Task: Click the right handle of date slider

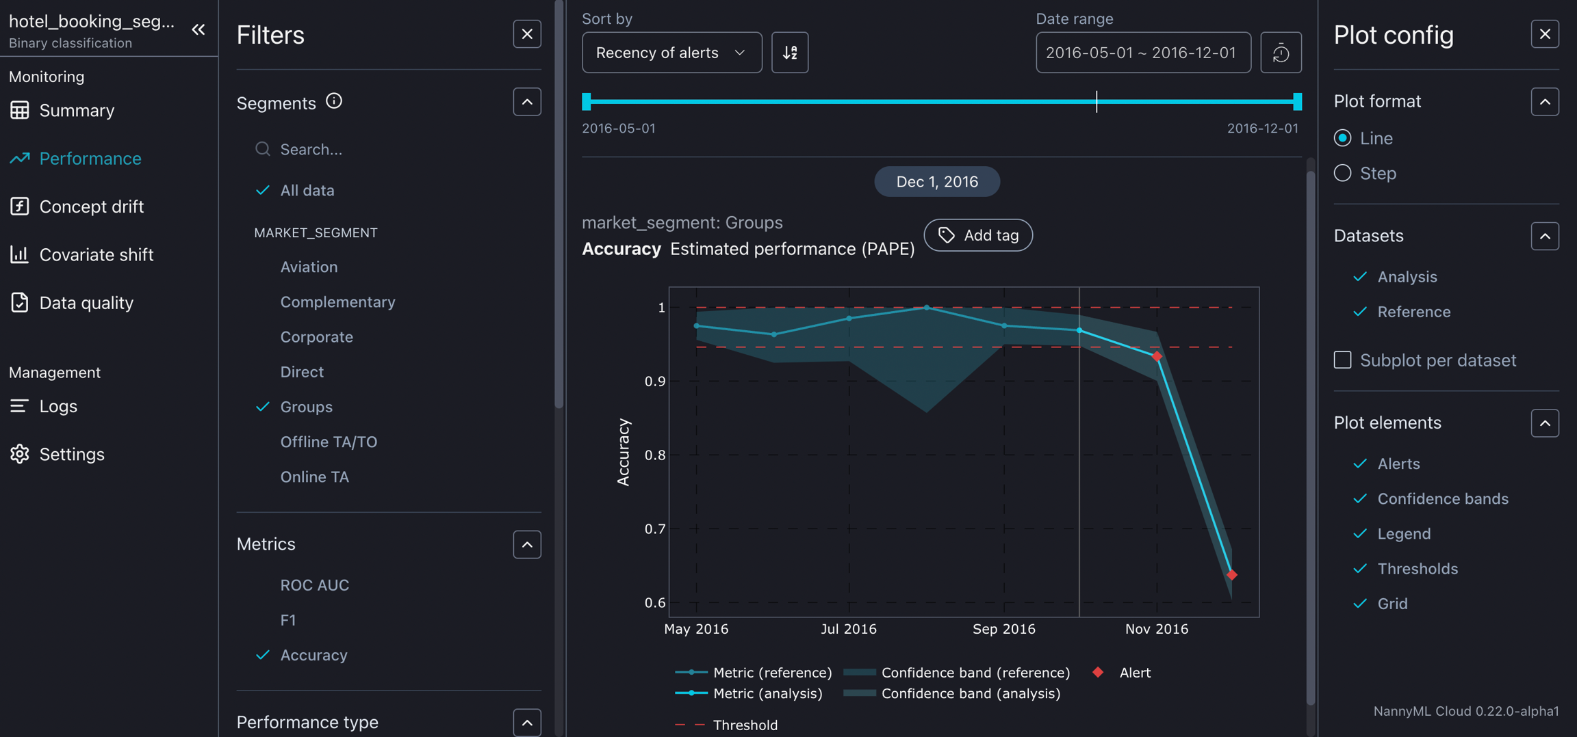Action: click(x=1296, y=102)
